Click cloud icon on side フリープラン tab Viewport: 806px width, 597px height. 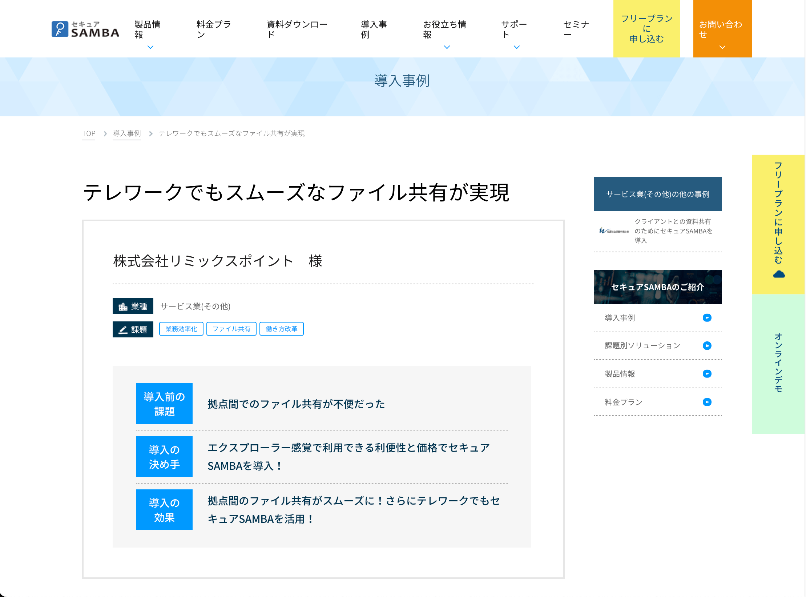click(x=779, y=274)
